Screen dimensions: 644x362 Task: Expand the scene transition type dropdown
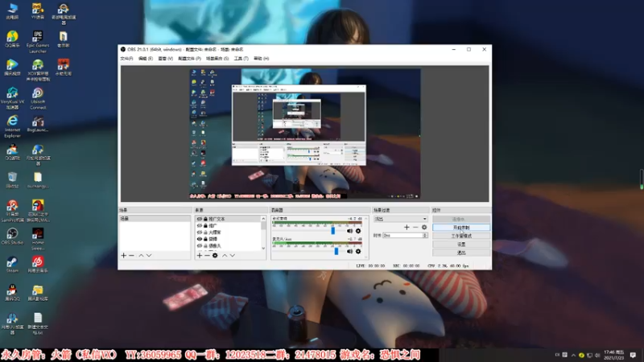tap(400, 219)
